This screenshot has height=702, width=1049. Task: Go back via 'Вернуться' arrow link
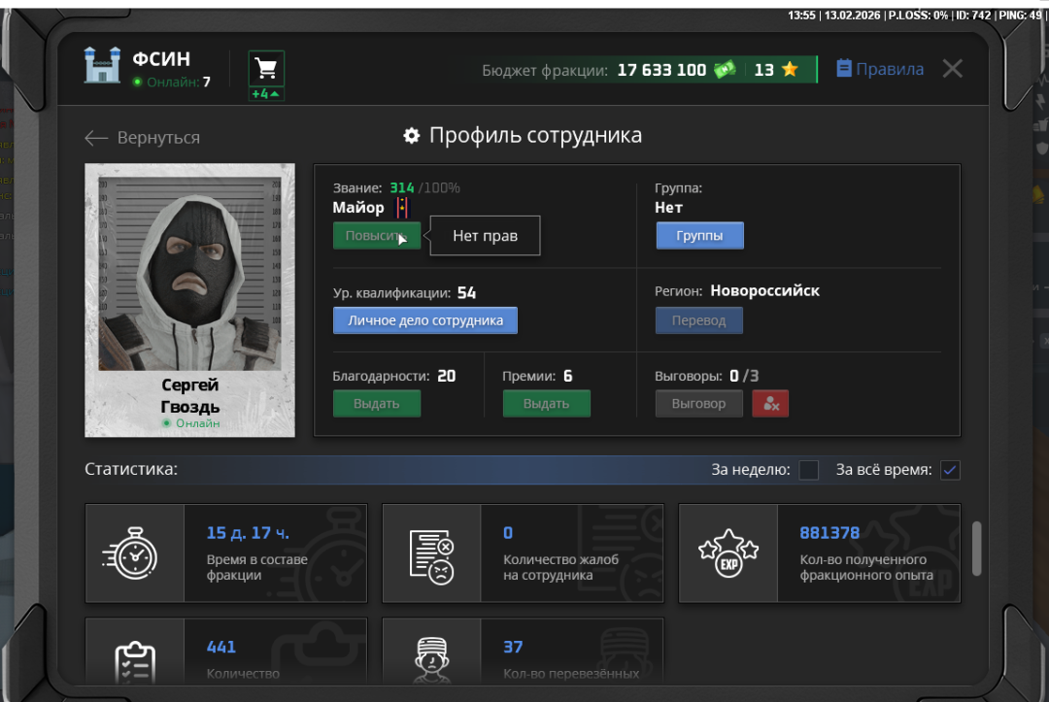click(143, 138)
